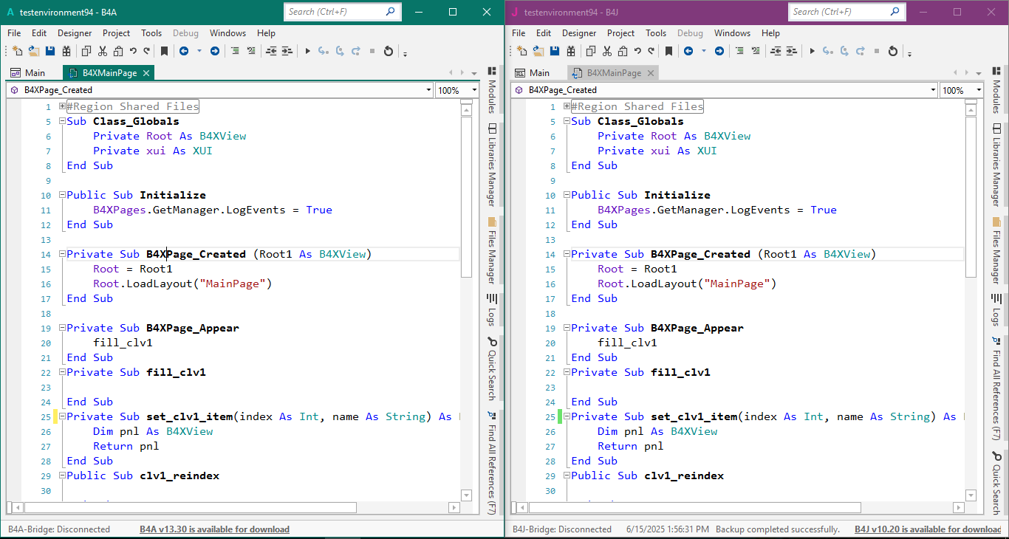Viewport: 1009px width, 539px height.
Task: Open the Debug menu in B4J
Action: (x=690, y=32)
